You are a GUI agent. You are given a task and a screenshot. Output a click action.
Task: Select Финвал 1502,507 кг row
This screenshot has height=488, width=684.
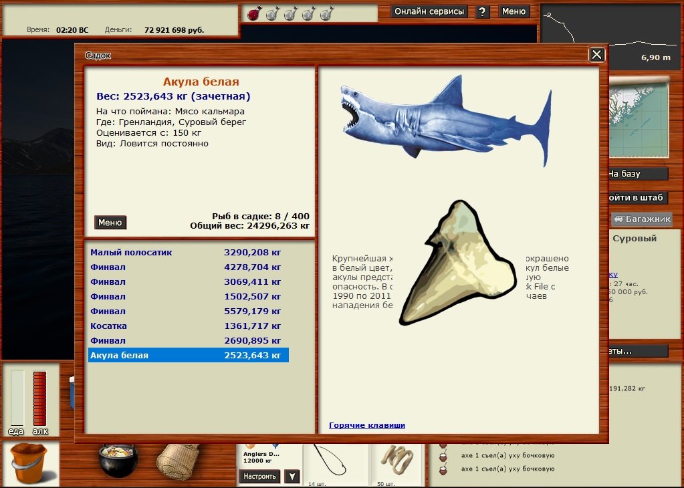point(189,297)
